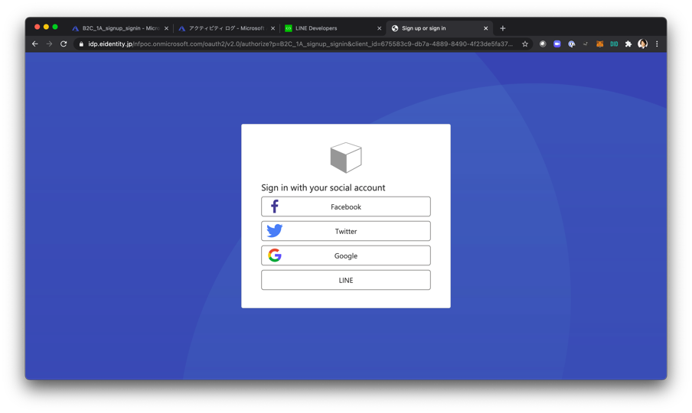The image size is (692, 413).
Task: Click the Facebook f logo icon
Action: pos(275,206)
